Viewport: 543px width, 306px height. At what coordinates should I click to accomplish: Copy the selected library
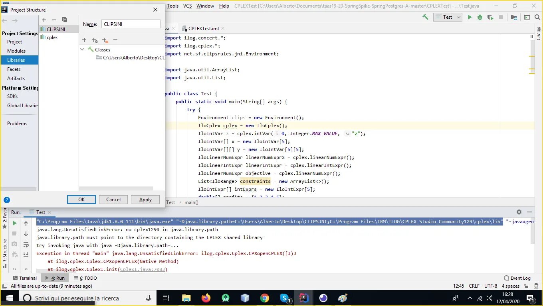[65, 20]
